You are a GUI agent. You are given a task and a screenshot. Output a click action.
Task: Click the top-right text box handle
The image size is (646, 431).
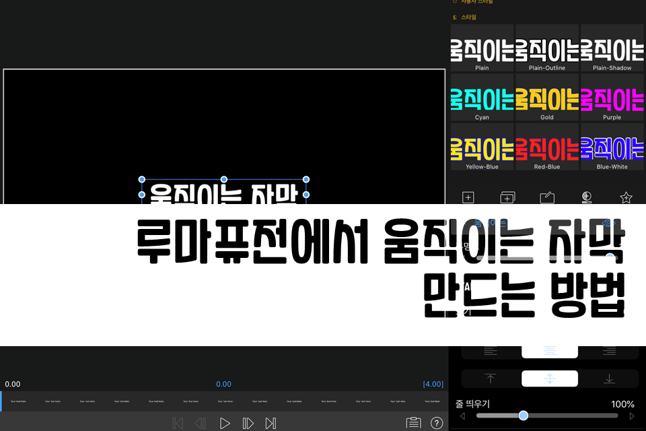306,179
